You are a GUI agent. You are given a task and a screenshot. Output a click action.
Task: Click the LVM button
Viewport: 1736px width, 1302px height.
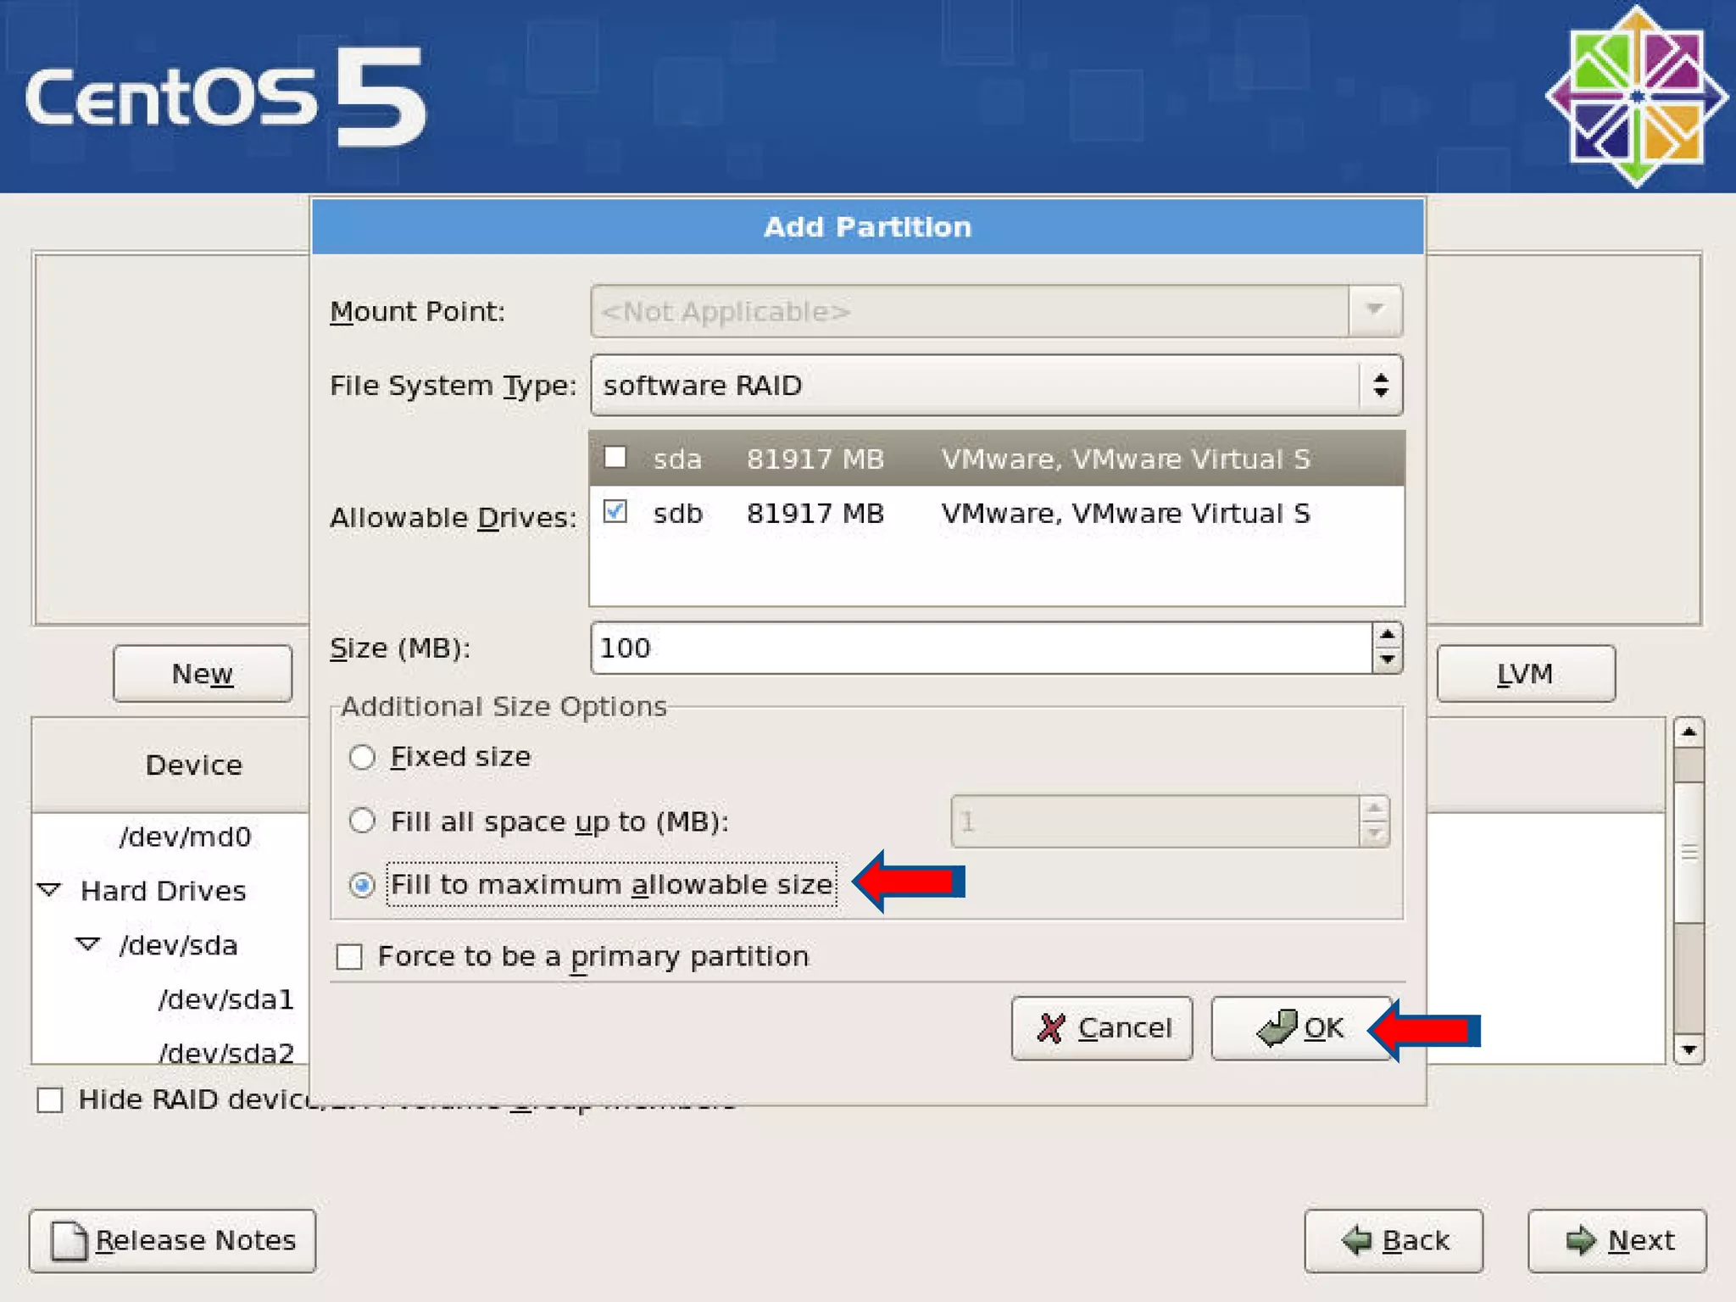pyautogui.click(x=1525, y=674)
